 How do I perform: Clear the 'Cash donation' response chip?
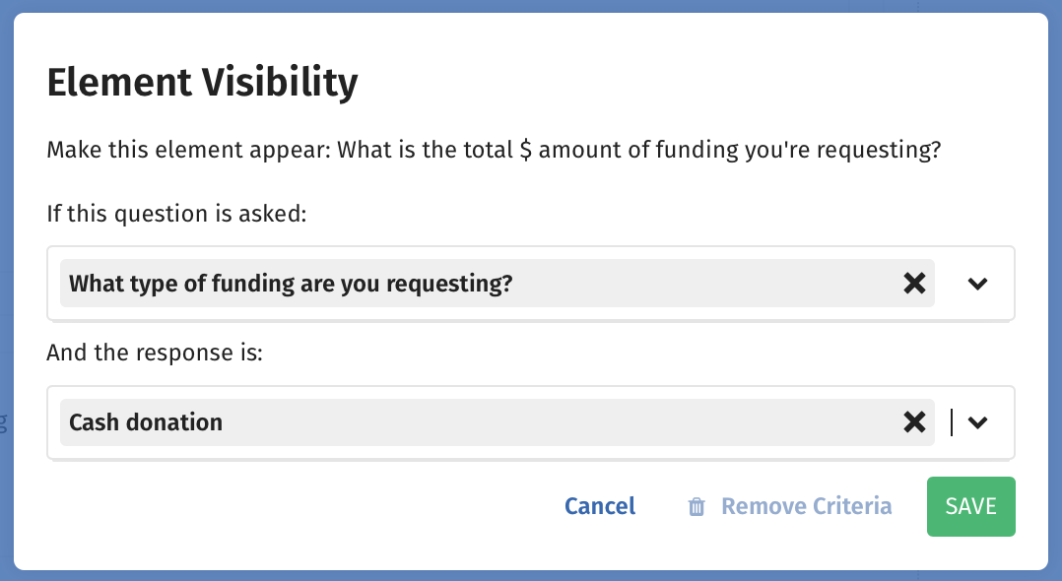pos(914,422)
